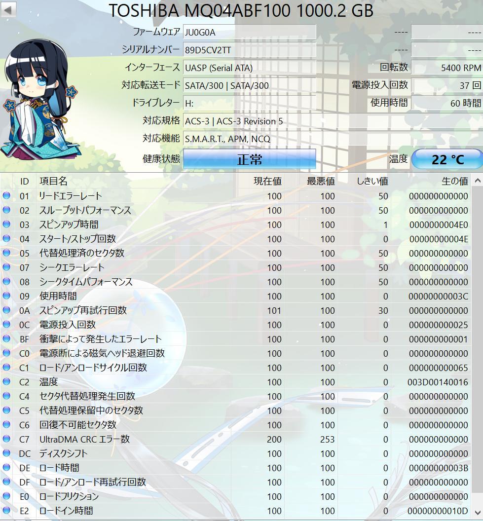Click the serial number field 89D5CV2TT

[x=250, y=50]
